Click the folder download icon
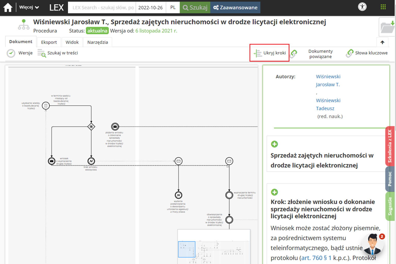Viewport: 396px width, 264px height. tap(387, 27)
